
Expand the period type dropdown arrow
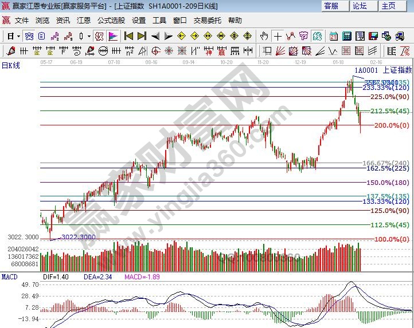(19, 36)
